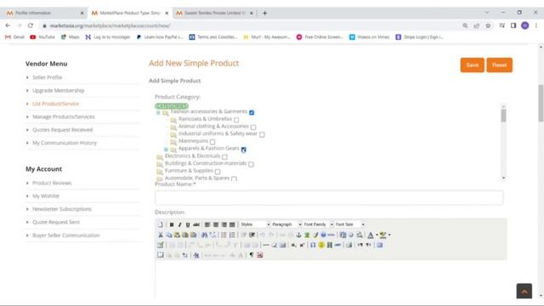Check Animal clothing & Accessories category
The height and width of the screenshot is (306, 544).
click(x=253, y=127)
